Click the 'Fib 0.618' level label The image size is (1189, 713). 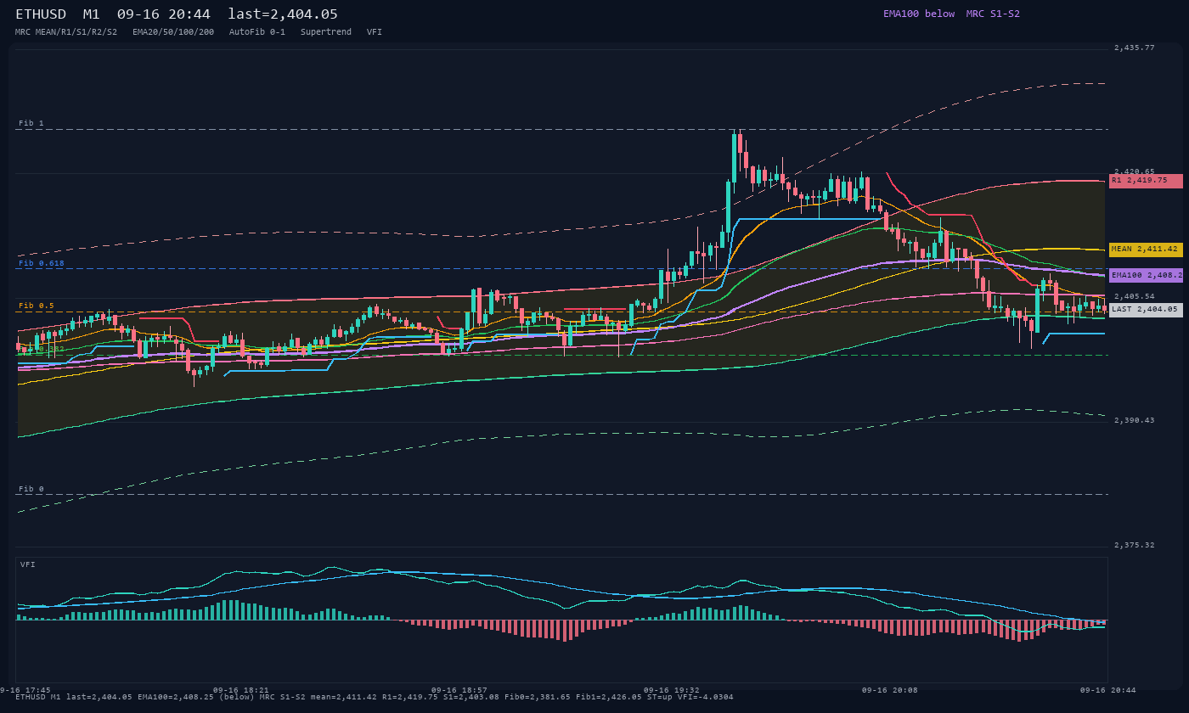coord(42,264)
